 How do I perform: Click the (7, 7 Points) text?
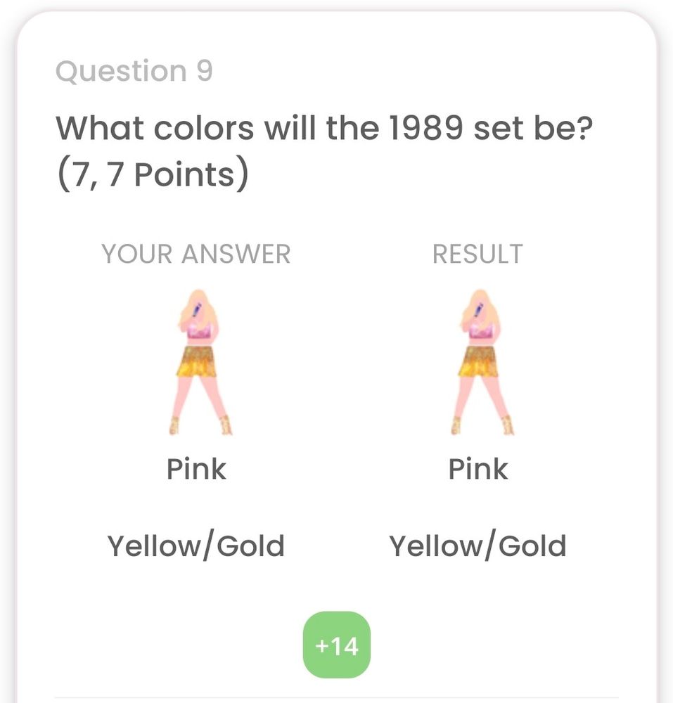[x=153, y=174]
